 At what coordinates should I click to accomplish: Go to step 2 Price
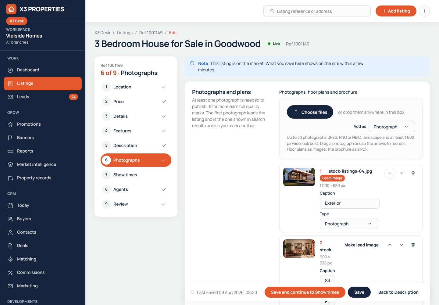click(136, 102)
